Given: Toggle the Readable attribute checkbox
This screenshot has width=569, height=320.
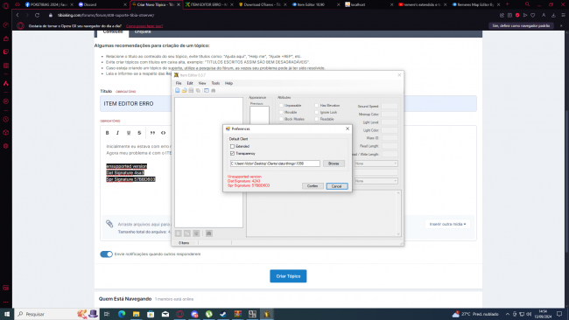Looking at the screenshot, I should [x=316, y=119].
